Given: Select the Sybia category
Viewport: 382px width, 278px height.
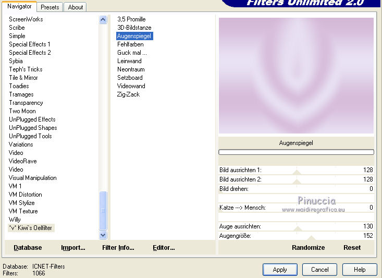Looking at the screenshot, I should [16, 61].
